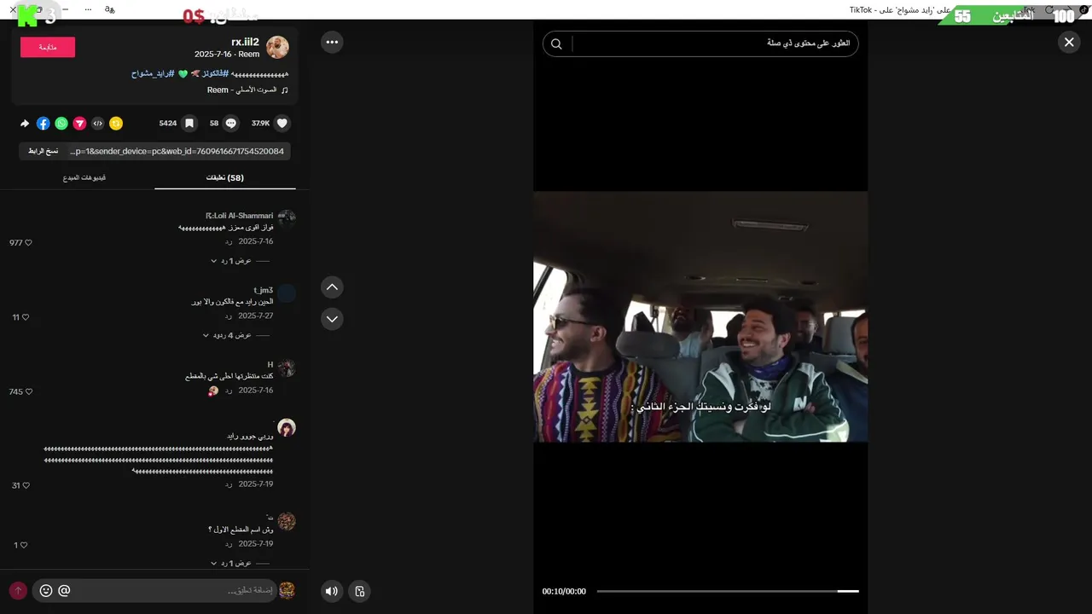Switch to the comments (58) tab
The width and height of the screenshot is (1092, 614).
[225, 177]
